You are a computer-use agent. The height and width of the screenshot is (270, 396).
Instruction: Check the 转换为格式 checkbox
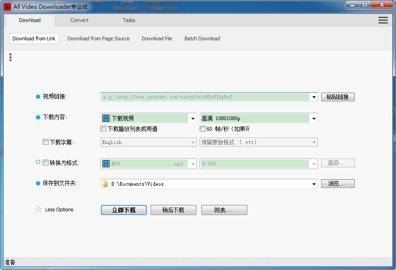pyautogui.click(x=45, y=163)
